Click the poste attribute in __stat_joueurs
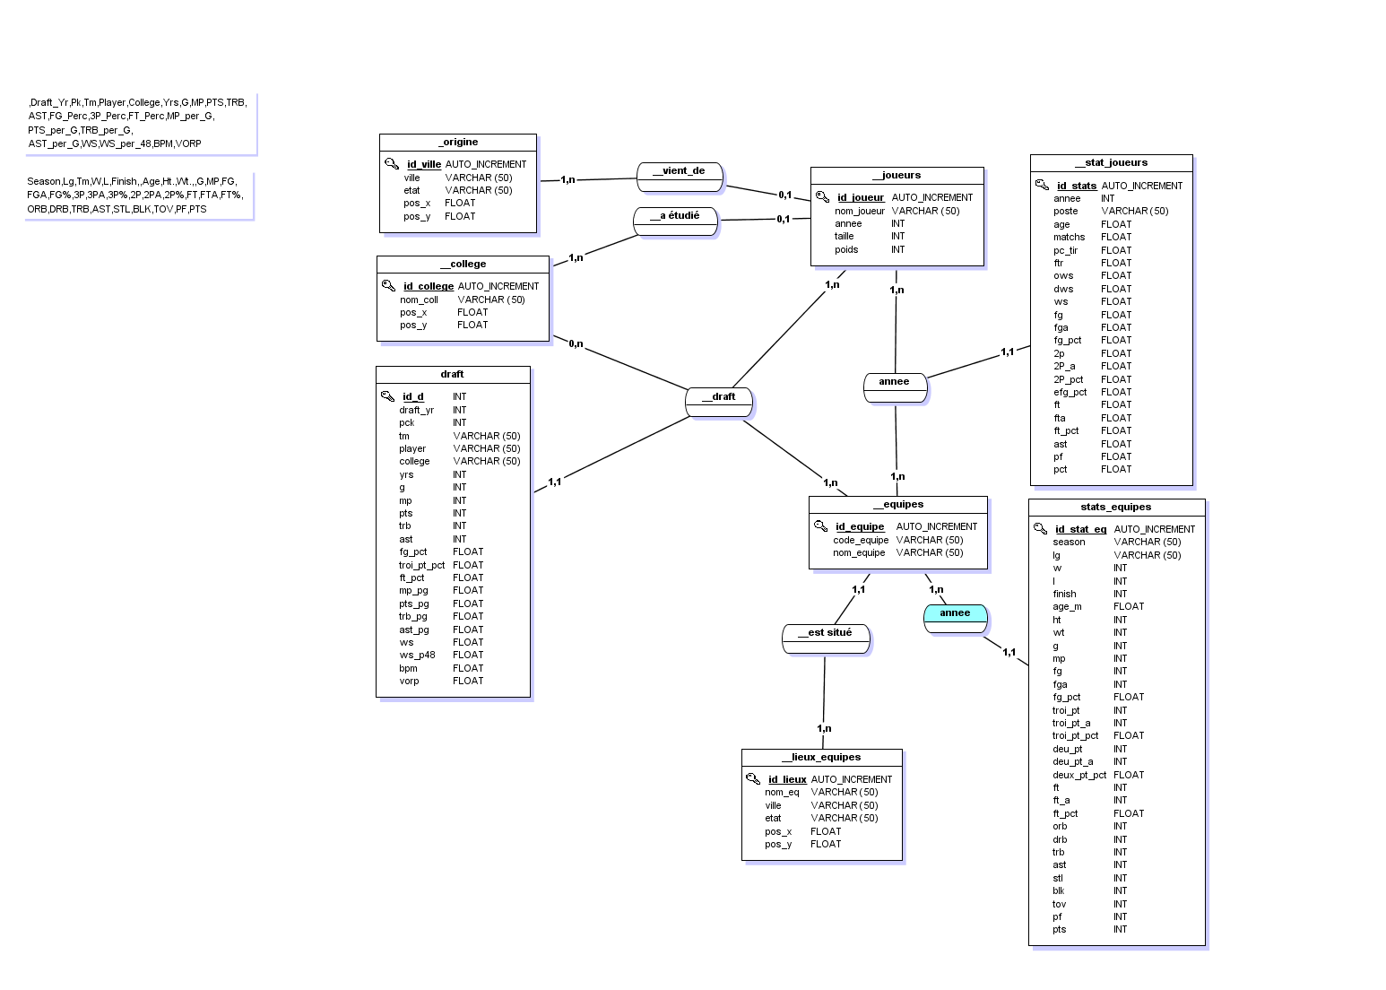The height and width of the screenshot is (990, 1386). (x=1066, y=211)
